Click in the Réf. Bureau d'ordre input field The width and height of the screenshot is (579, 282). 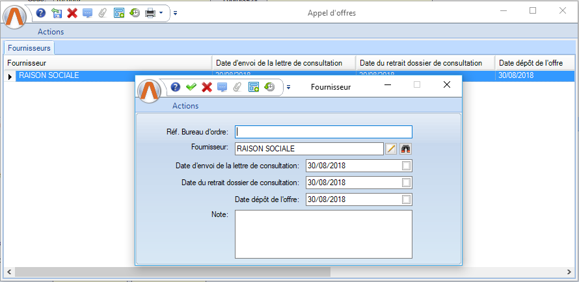tap(323, 132)
